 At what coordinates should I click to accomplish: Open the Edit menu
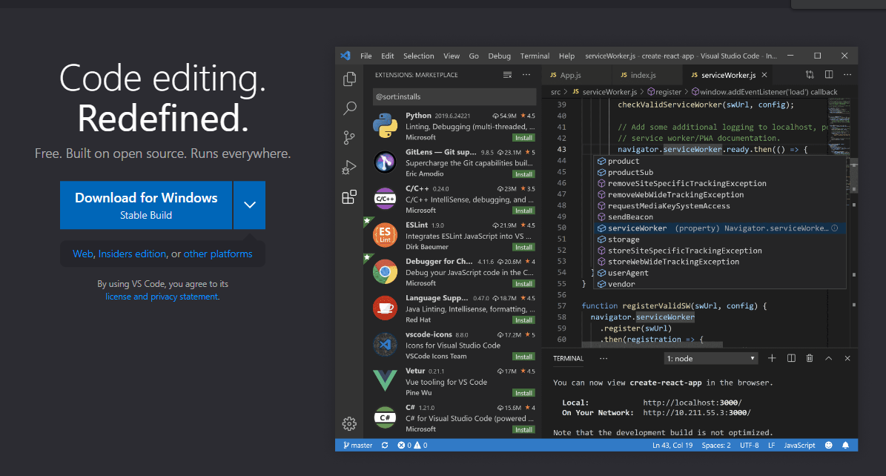click(388, 56)
